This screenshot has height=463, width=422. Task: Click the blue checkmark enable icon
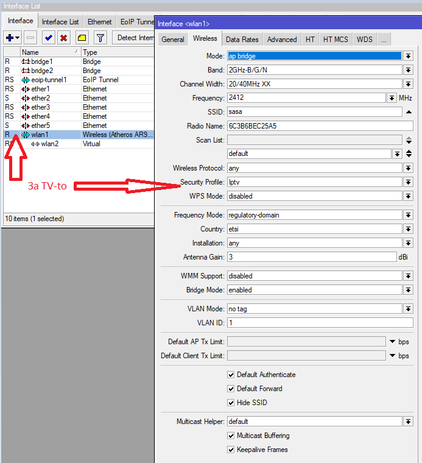point(48,38)
